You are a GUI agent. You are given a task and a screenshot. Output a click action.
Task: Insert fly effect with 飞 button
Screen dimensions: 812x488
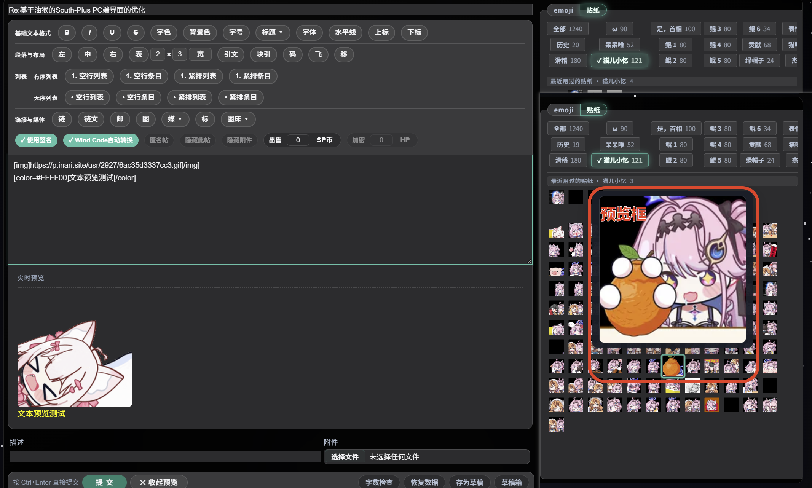click(318, 54)
